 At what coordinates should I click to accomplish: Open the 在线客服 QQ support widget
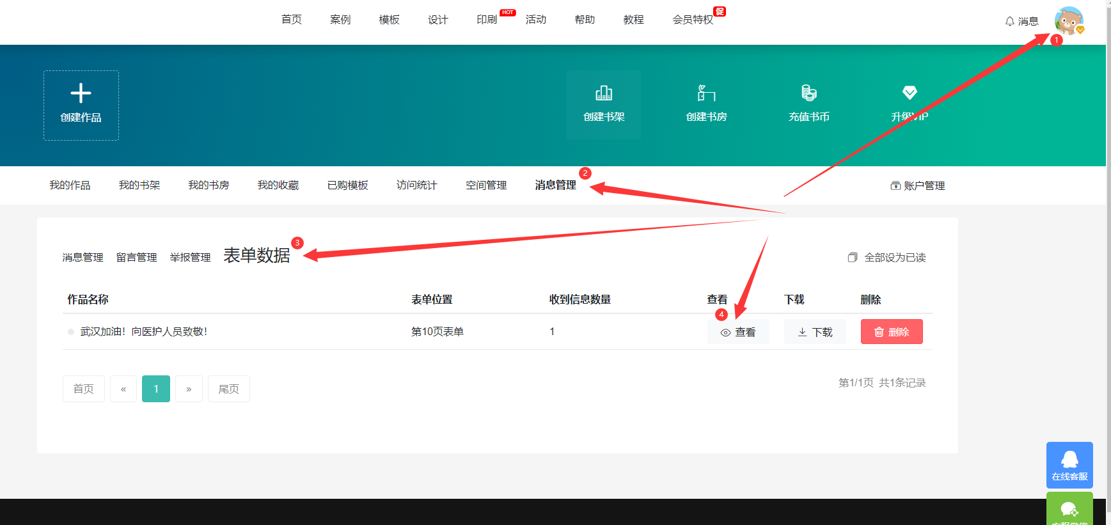(x=1069, y=465)
